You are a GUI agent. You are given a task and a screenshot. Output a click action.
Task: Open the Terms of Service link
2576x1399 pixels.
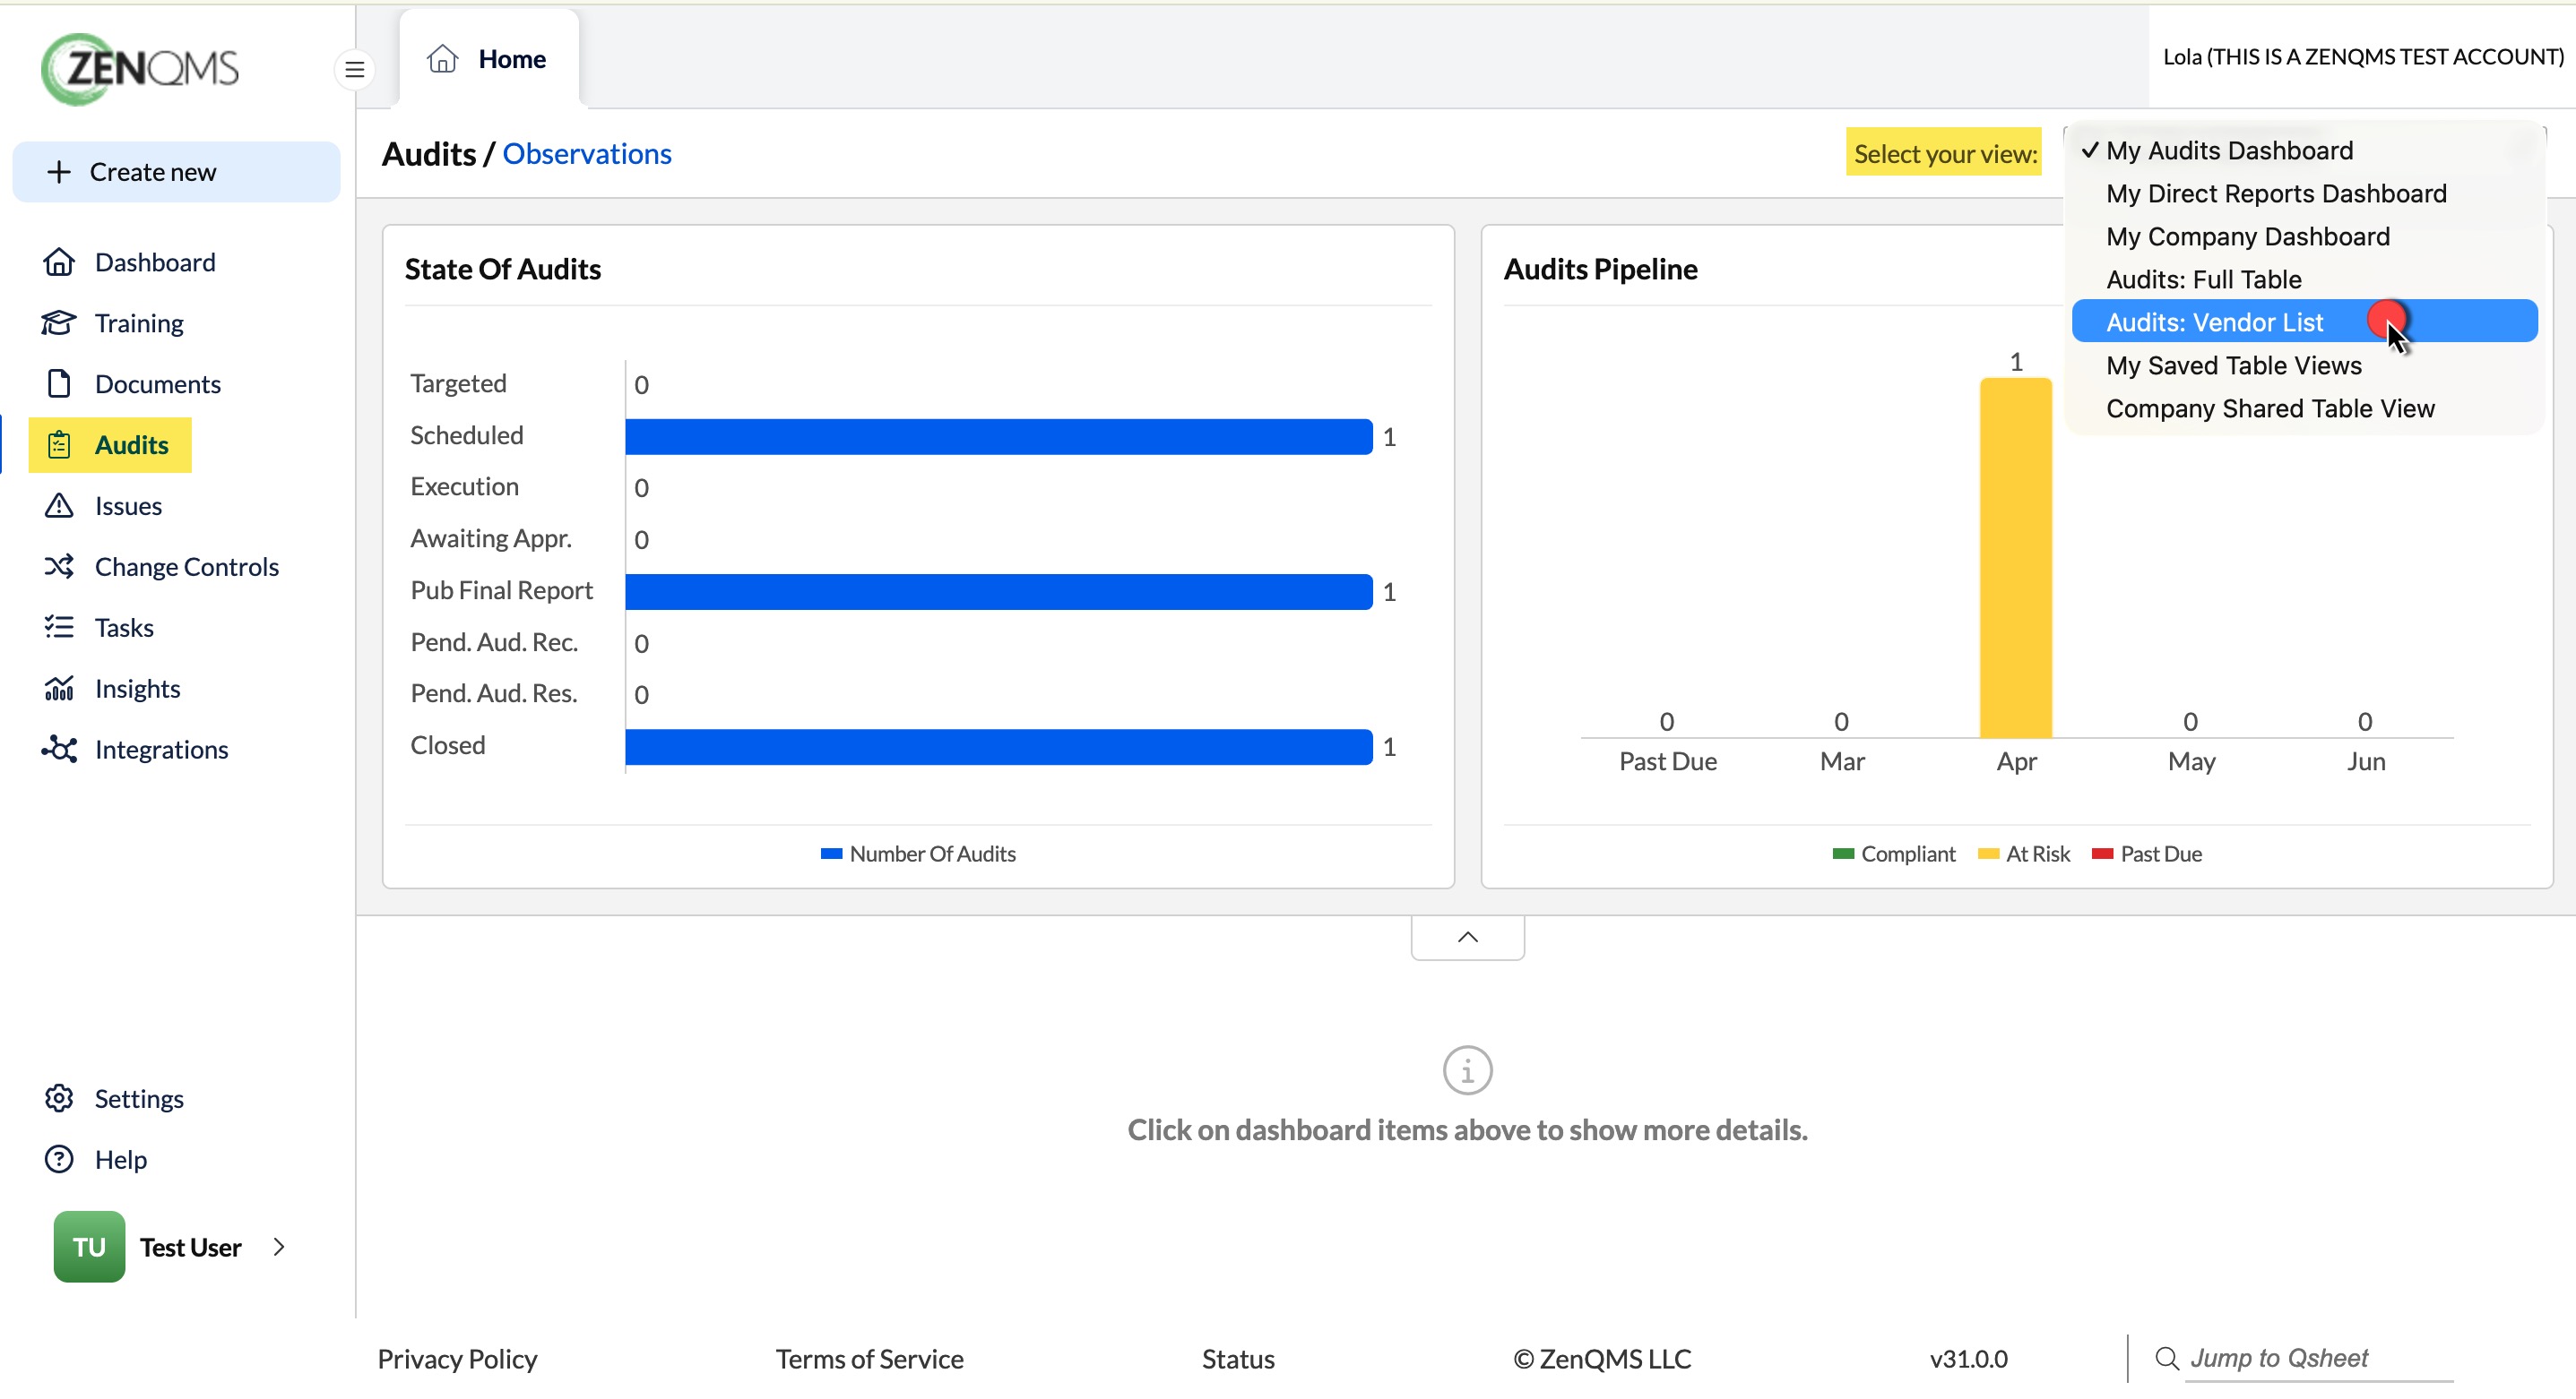(869, 1359)
